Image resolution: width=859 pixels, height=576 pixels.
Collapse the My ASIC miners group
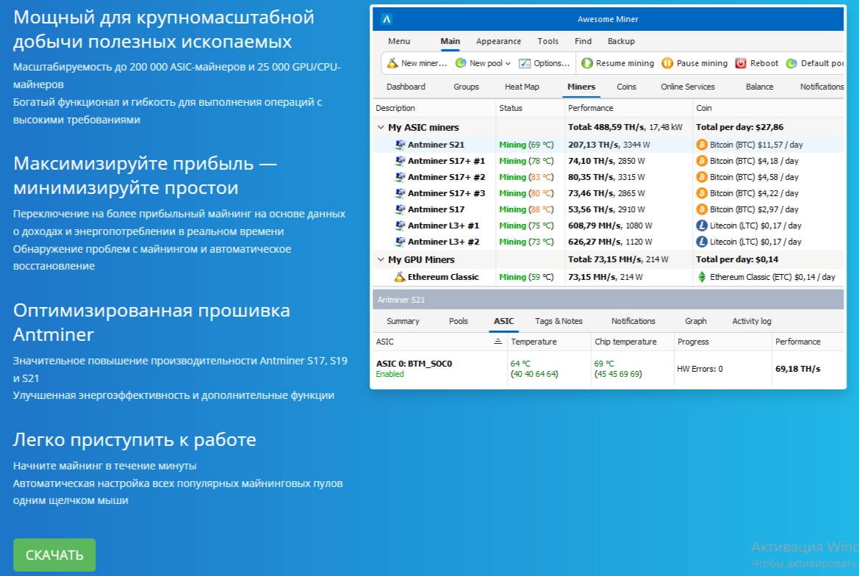(381, 128)
